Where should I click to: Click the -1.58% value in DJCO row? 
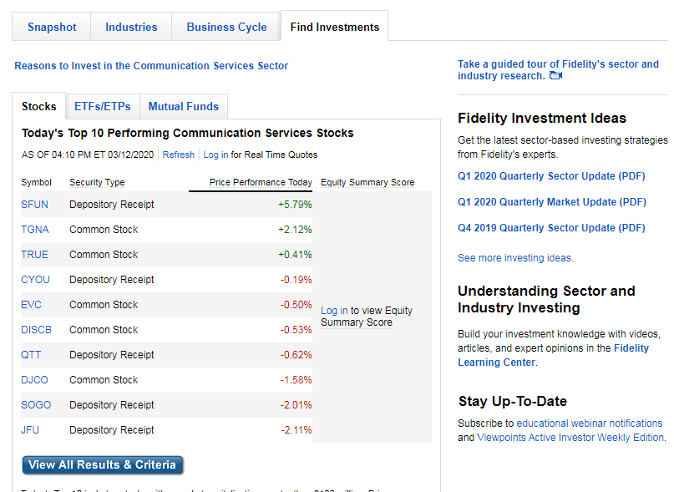coord(296,380)
